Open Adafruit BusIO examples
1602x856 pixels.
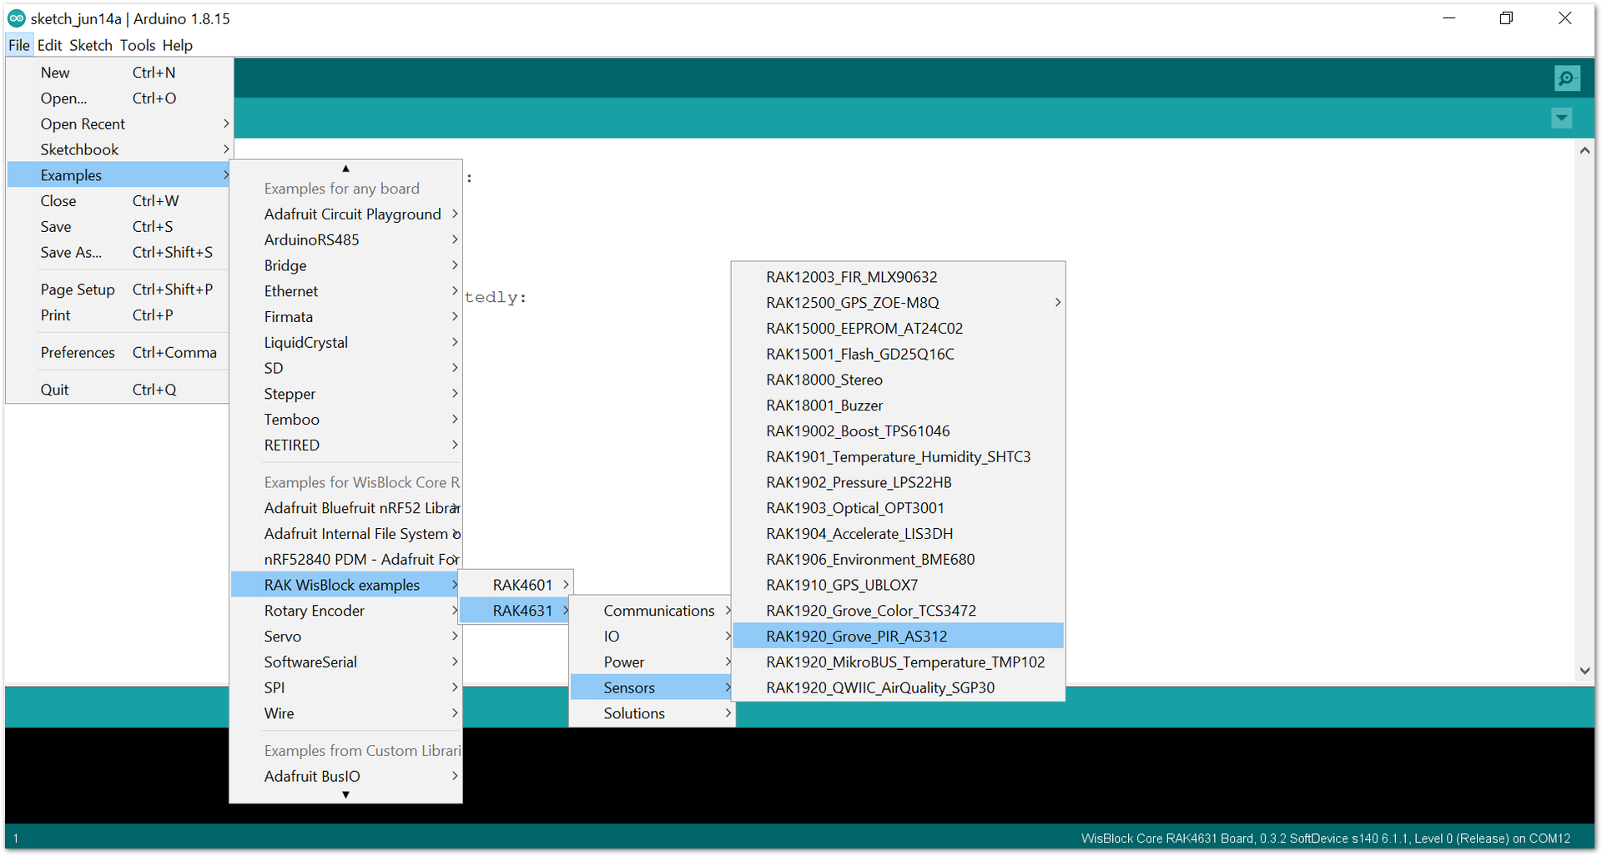pyautogui.click(x=345, y=777)
